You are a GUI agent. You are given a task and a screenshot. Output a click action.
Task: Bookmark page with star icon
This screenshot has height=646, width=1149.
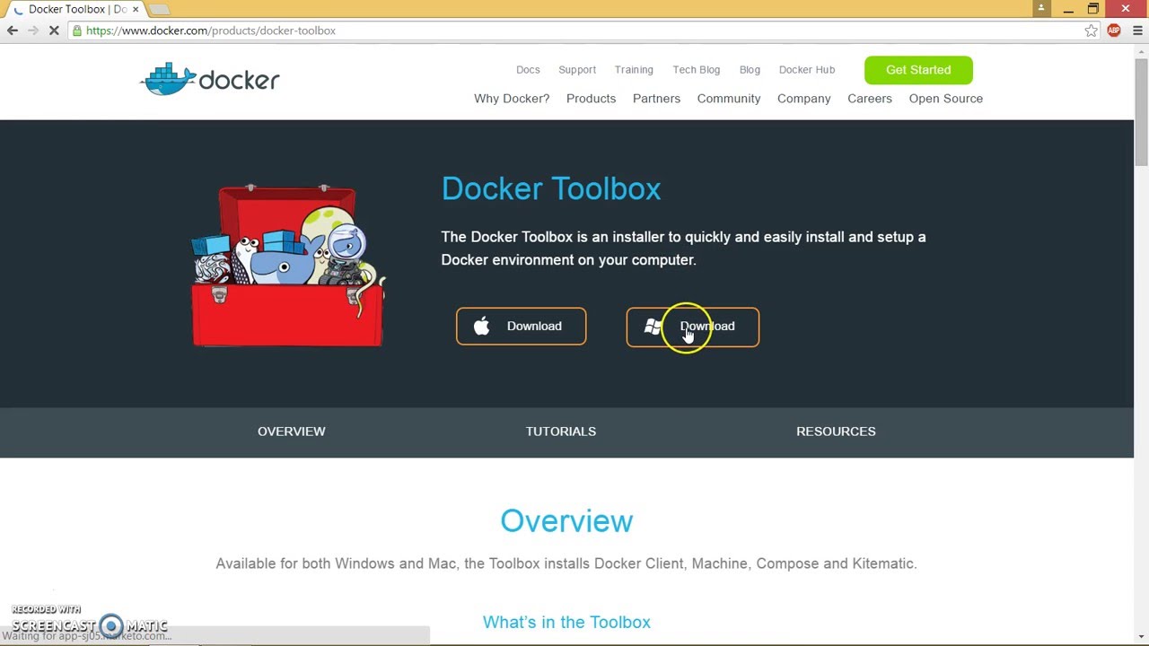coord(1091,31)
